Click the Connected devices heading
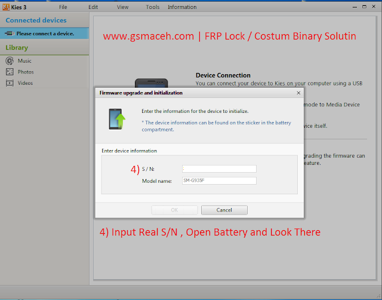Image resolution: width=382 pixels, height=300 pixels. click(x=36, y=20)
